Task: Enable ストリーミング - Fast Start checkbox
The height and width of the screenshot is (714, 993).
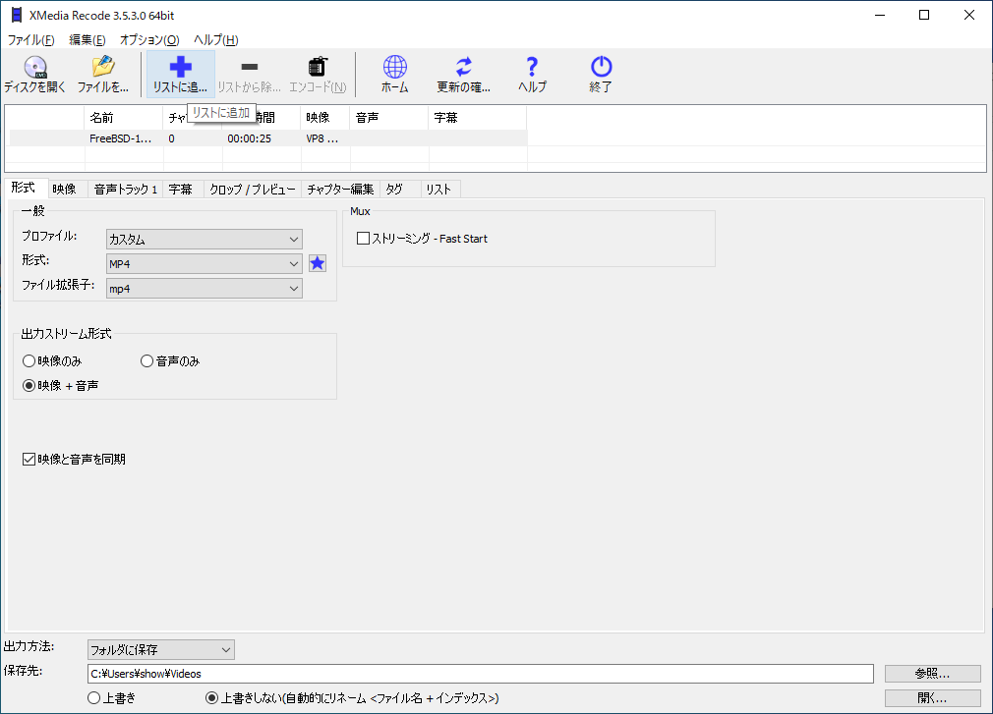Action: [x=363, y=239]
